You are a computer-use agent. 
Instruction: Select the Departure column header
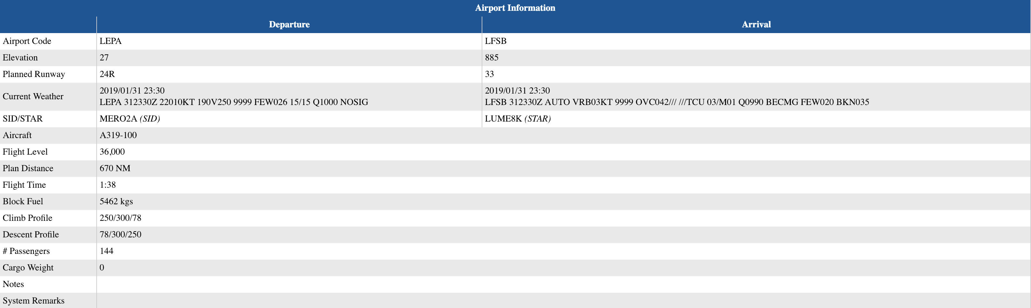pyautogui.click(x=289, y=25)
